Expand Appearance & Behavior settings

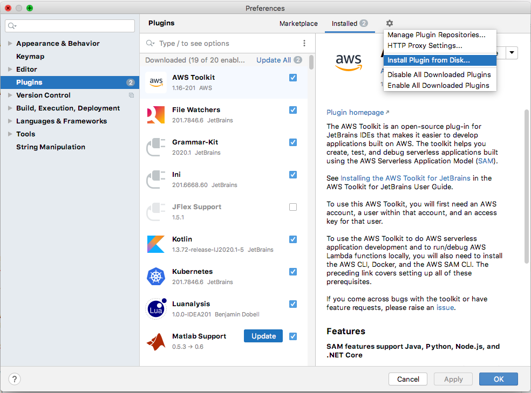point(10,44)
